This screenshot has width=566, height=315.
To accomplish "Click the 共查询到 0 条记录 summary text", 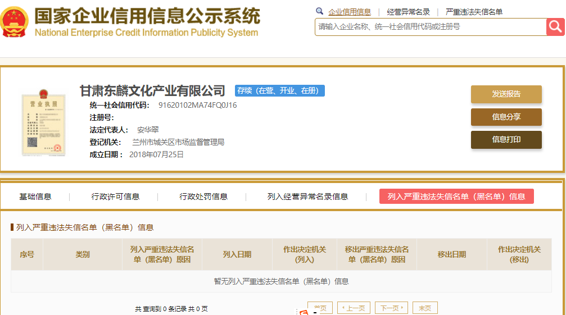I will [171, 309].
